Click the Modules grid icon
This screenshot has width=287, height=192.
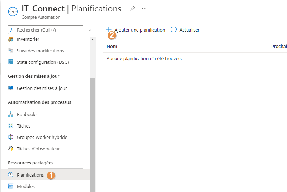pos(11,186)
